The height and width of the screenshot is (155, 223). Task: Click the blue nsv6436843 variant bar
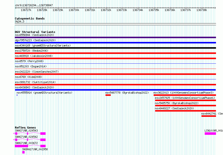[x=115, y=90]
